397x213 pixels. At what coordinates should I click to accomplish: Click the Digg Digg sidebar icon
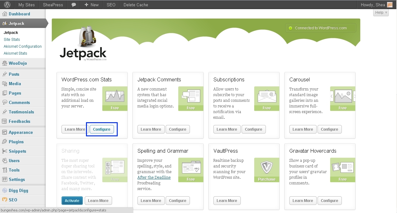coord(5,190)
